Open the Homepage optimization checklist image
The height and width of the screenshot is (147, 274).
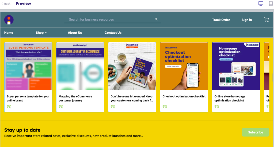pyautogui.click(x=236, y=66)
